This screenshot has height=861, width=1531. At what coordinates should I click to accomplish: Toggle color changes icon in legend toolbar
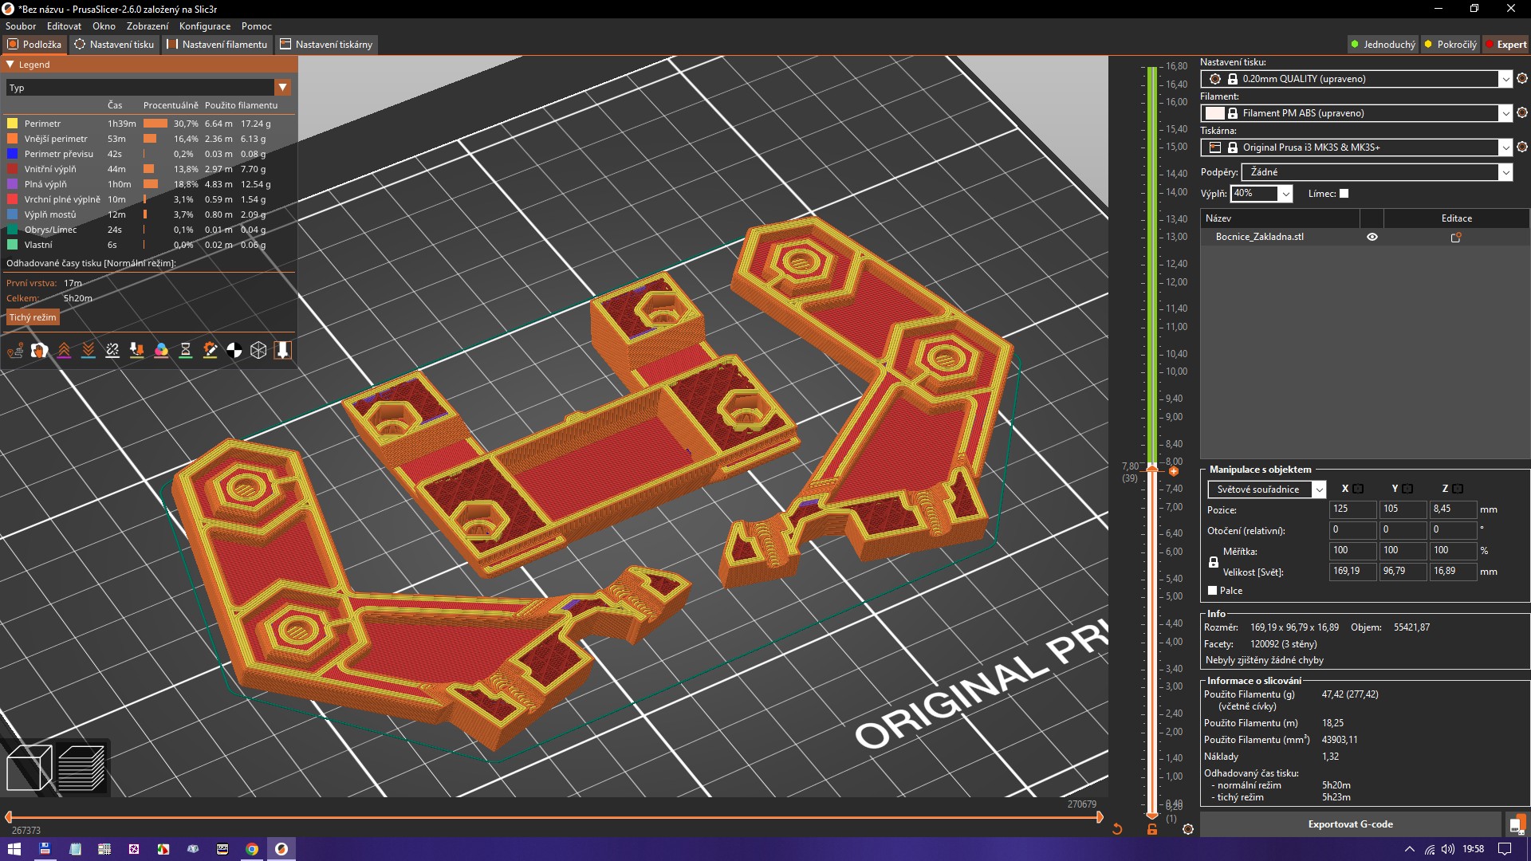tap(161, 350)
